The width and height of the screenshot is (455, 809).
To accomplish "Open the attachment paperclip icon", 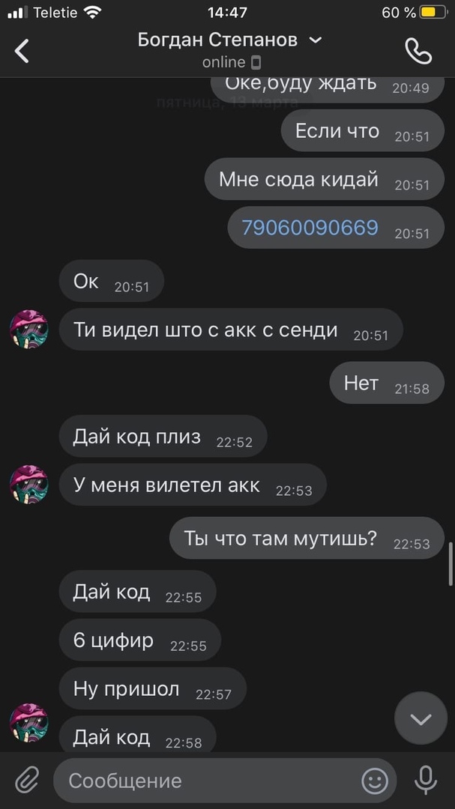I will 27,780.
